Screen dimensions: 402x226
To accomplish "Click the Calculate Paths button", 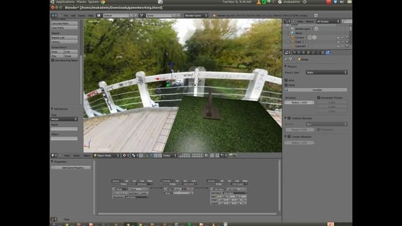I will (x=64, y=23).
